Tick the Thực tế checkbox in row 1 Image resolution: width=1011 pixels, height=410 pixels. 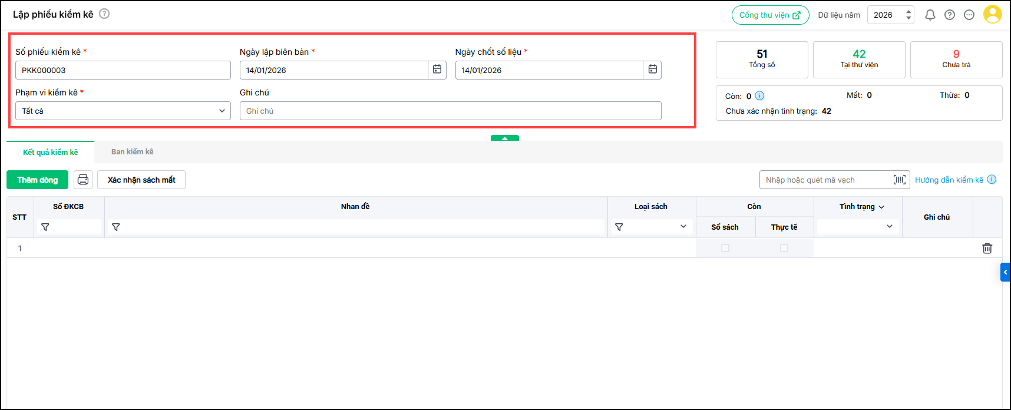click(x=784, y=248)
